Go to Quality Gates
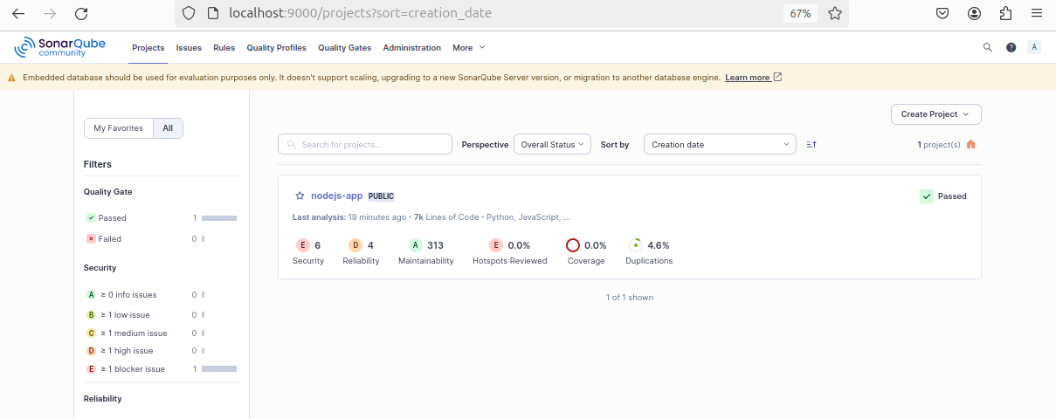 (344, 47)
